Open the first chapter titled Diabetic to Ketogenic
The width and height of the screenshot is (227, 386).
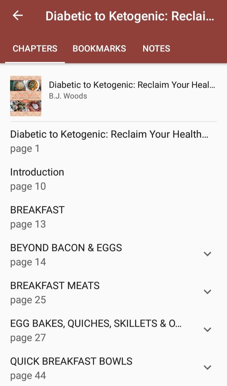[109, 134]
